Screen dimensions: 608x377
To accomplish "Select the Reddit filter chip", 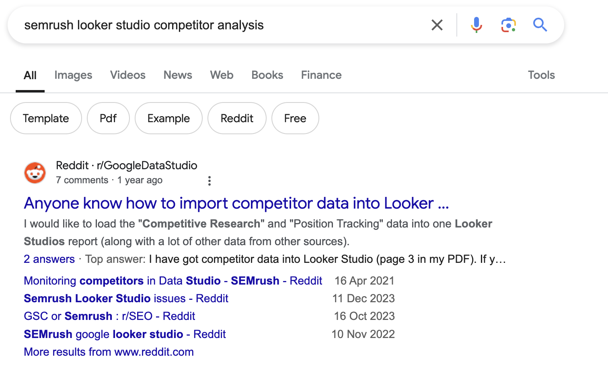I will click(x=237, y=118).
